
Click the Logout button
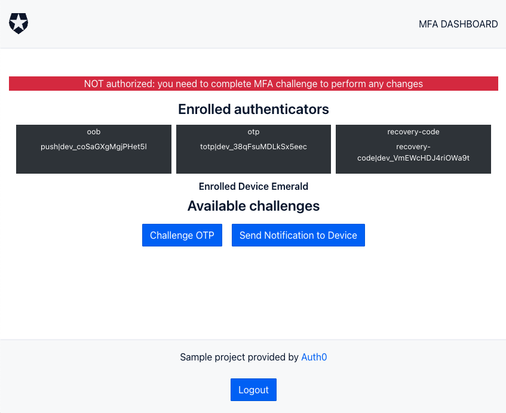[x=253, y=390]
